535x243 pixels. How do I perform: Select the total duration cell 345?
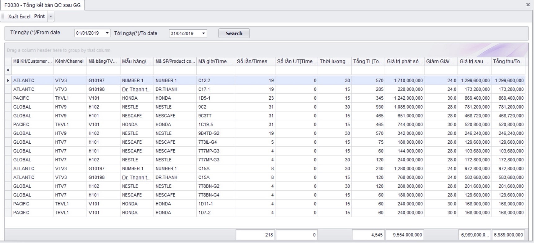(x=368, y=98)
